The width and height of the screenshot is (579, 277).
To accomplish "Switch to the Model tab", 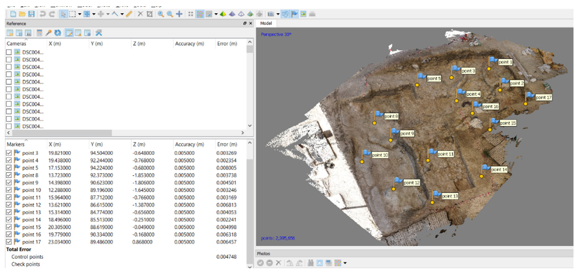I will (266, 23).
